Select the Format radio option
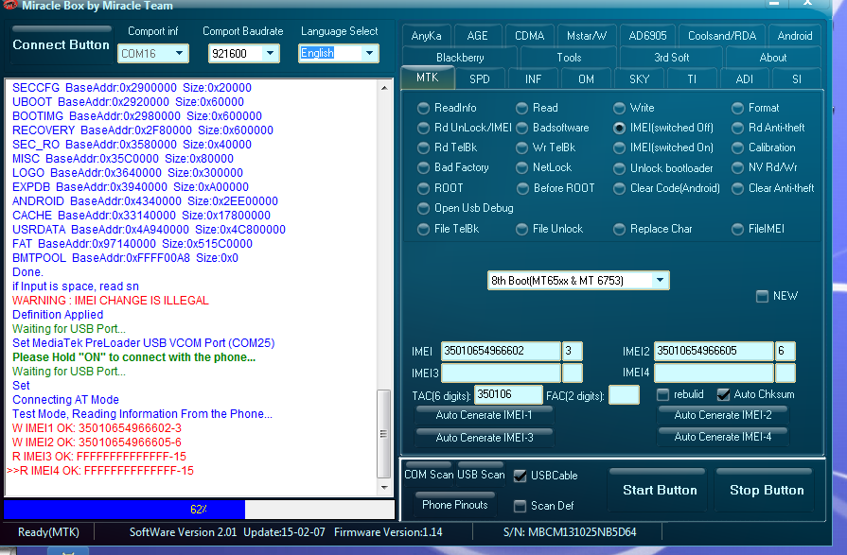Screen dimensions: 847x555 coord(738,108)
